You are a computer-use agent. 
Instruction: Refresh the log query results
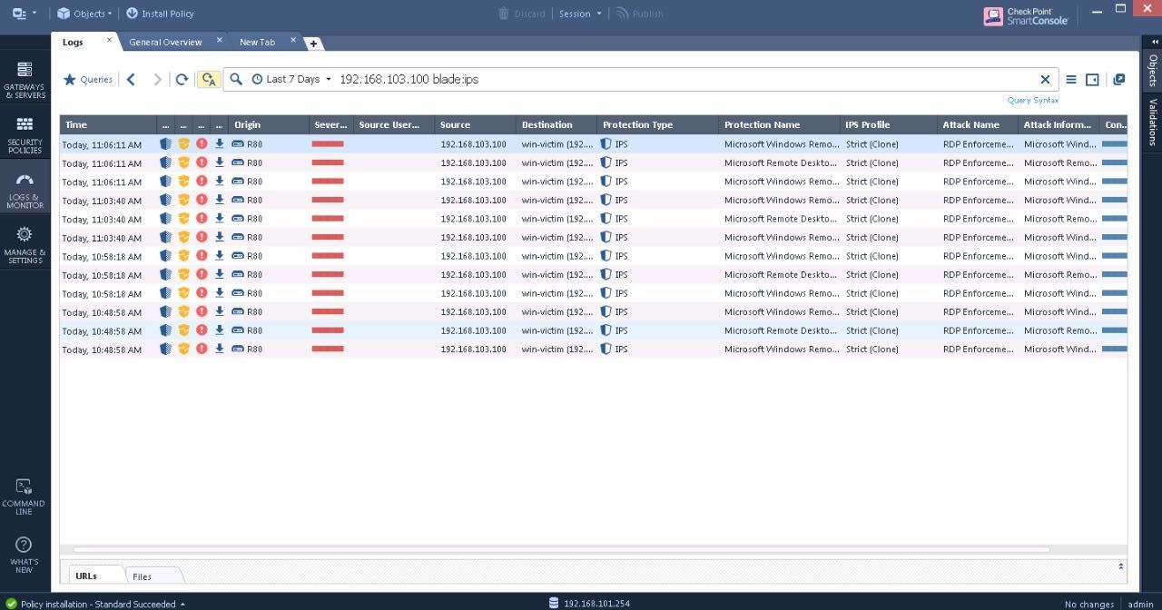coord(182,80)
